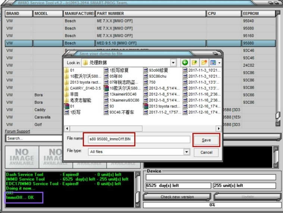Click the 6525 day(s) left field
This screenshot has height=213, width=283.
(178, 185)
